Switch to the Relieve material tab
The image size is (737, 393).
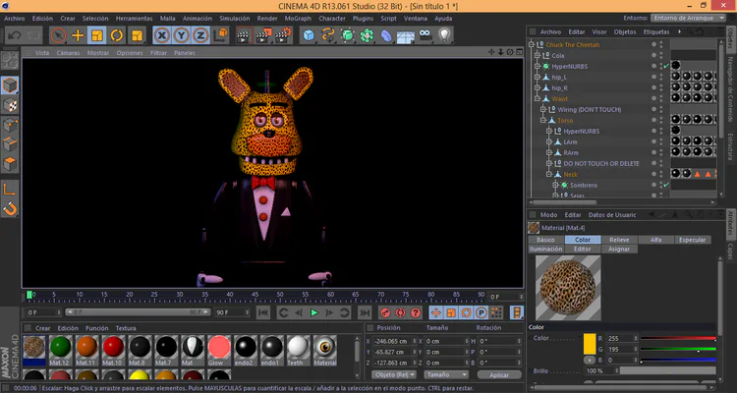coord(619,240)
